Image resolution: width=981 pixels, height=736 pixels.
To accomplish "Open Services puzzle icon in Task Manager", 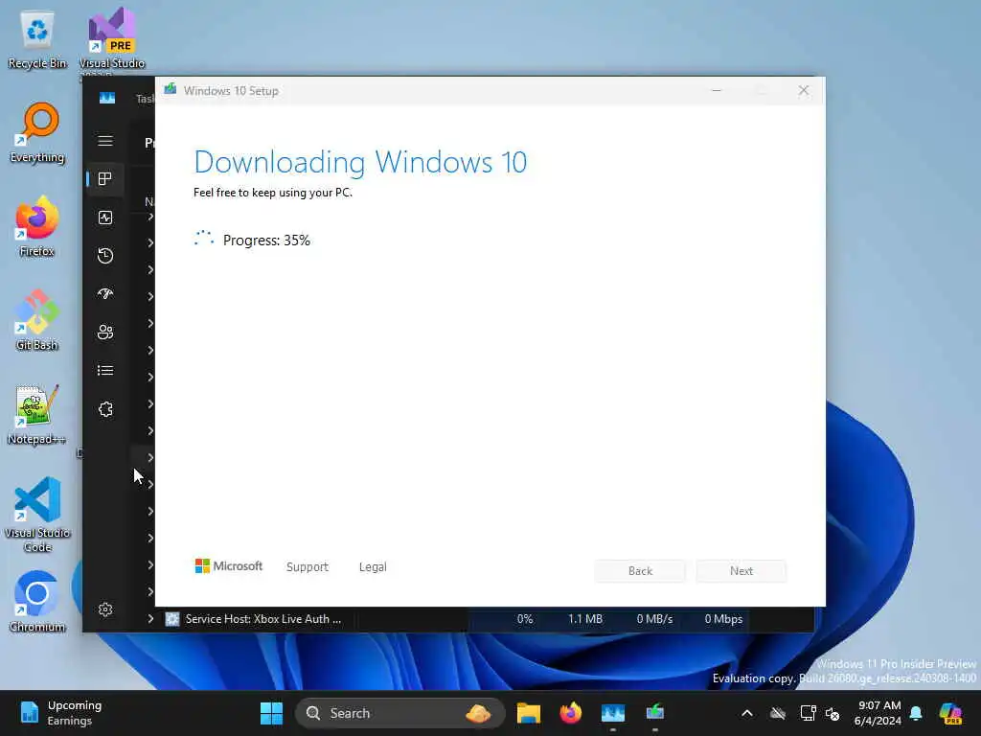I will pyautogui.click(x=105, y=409).
